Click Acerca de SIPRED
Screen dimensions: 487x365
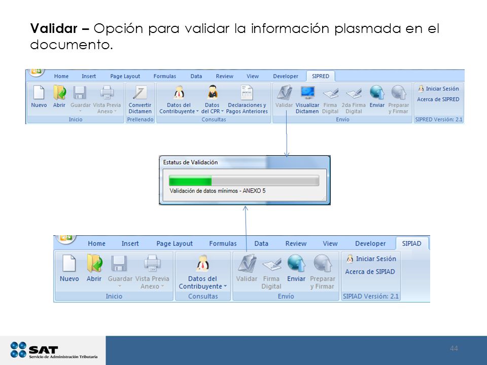[438, 99]
